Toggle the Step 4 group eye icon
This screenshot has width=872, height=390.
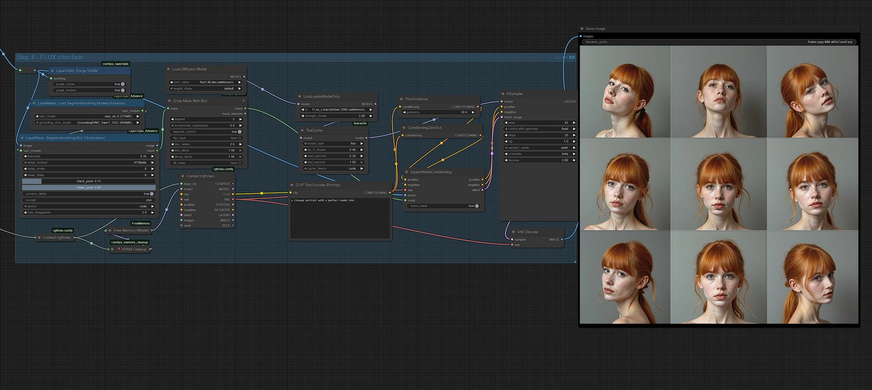pos(572,57)
